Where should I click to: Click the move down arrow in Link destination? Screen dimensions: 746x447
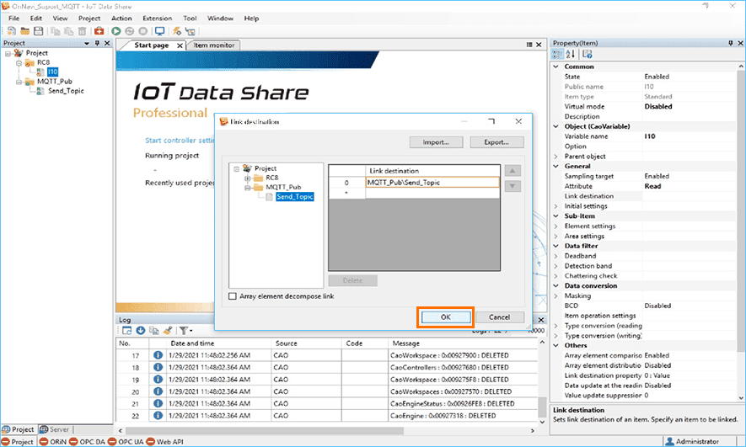[x=513, y=186]
